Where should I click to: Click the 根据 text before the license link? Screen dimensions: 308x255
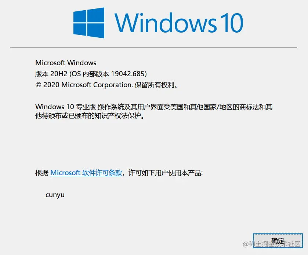pos(42,173)
